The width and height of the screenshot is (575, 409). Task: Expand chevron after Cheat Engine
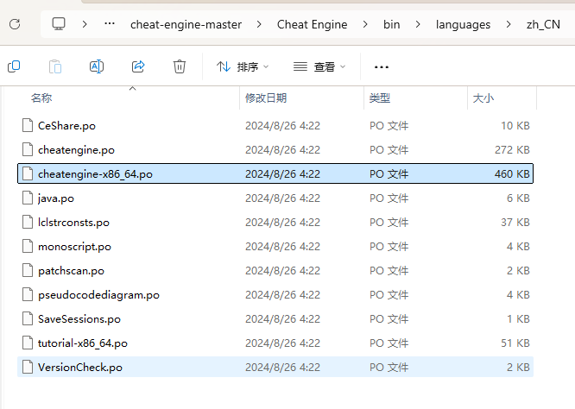[365, 24]
